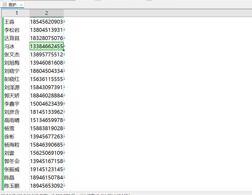Select the name cell 杨雪
252x195 pixels.
(9, 128)
